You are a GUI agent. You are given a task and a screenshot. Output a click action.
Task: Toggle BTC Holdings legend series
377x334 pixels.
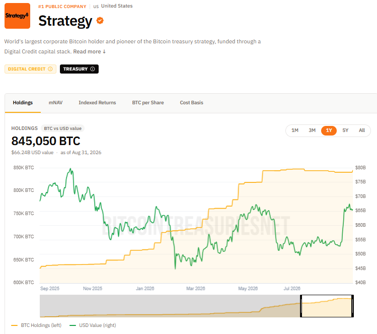click(x=36, y=325)
